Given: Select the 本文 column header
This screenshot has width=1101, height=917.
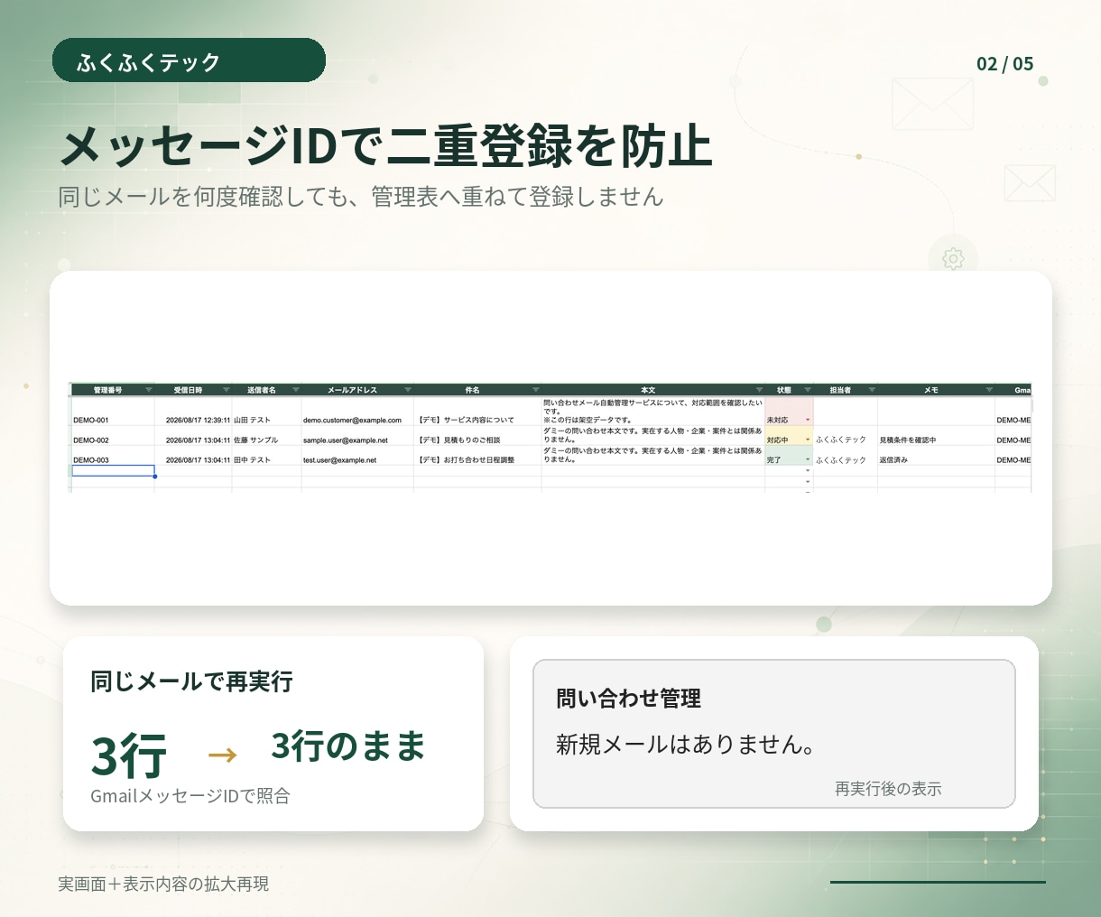Looking at the screenshot, I should coord(652,390).
